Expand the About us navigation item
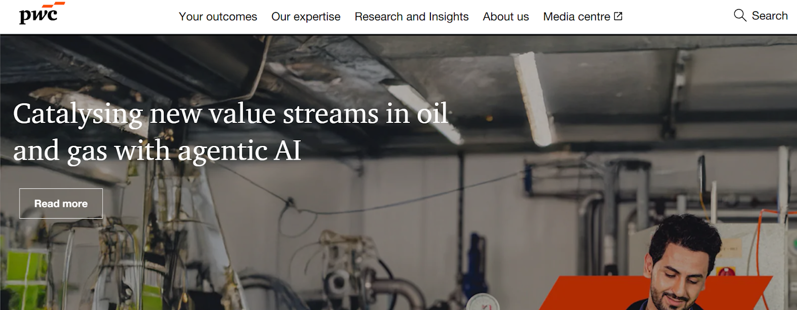This screenshot has height=310, width=797. (x=506, y=16)
